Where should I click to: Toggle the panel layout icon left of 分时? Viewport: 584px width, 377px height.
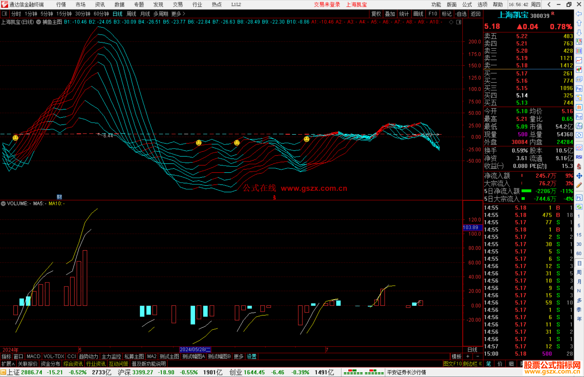[x=4, y=14]
